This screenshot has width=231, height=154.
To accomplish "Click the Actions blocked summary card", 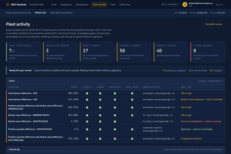I will point(207,52).
